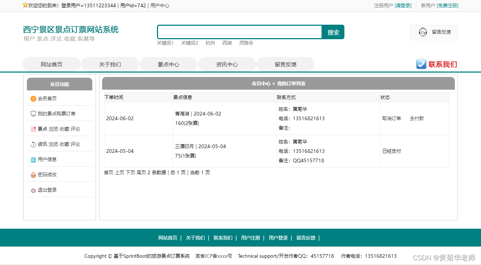Screen dimensions: 481x265
Task: Click 收藏 in the 资讯 sidebar row
Action: pyautogui.click(x=64, y=144)
